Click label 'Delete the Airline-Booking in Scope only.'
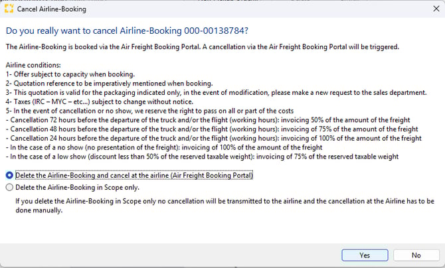 [x=77, y=188]
